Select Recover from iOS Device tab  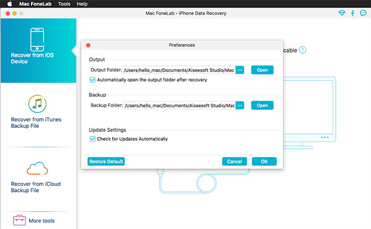(x=38, y=51)
